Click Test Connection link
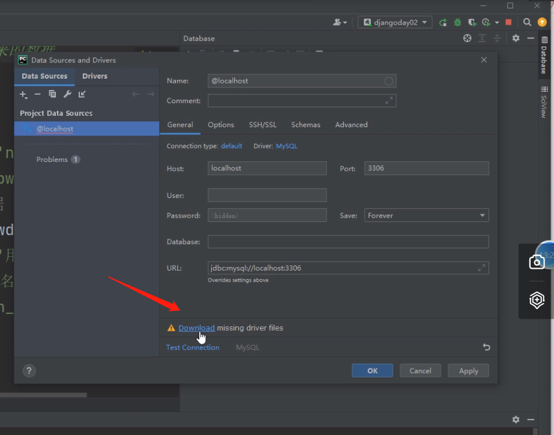 coord(193,347)
